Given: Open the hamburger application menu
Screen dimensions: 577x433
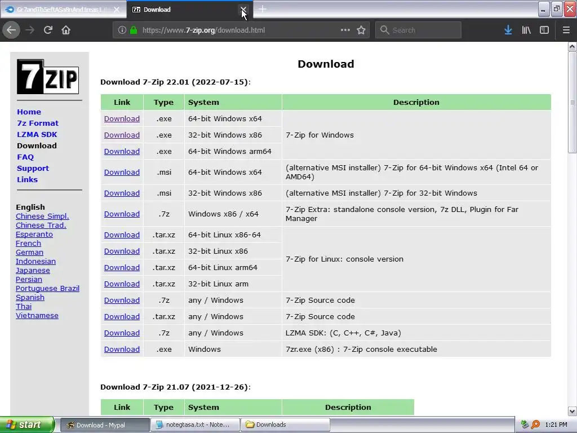Looking at the screenshot, I should [566, 30].
